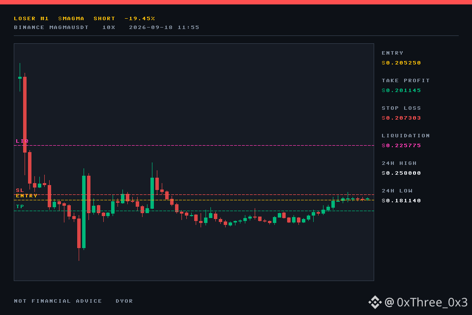This screenshot has width=472, height=315.
Task: Click the 24H high value $0.258000
Action: click(x=401, y=173)
